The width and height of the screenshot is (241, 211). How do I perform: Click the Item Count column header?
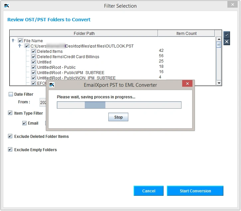[x=186, y=33]
